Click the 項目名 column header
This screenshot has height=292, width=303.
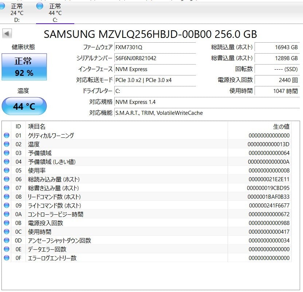[37, 126]
